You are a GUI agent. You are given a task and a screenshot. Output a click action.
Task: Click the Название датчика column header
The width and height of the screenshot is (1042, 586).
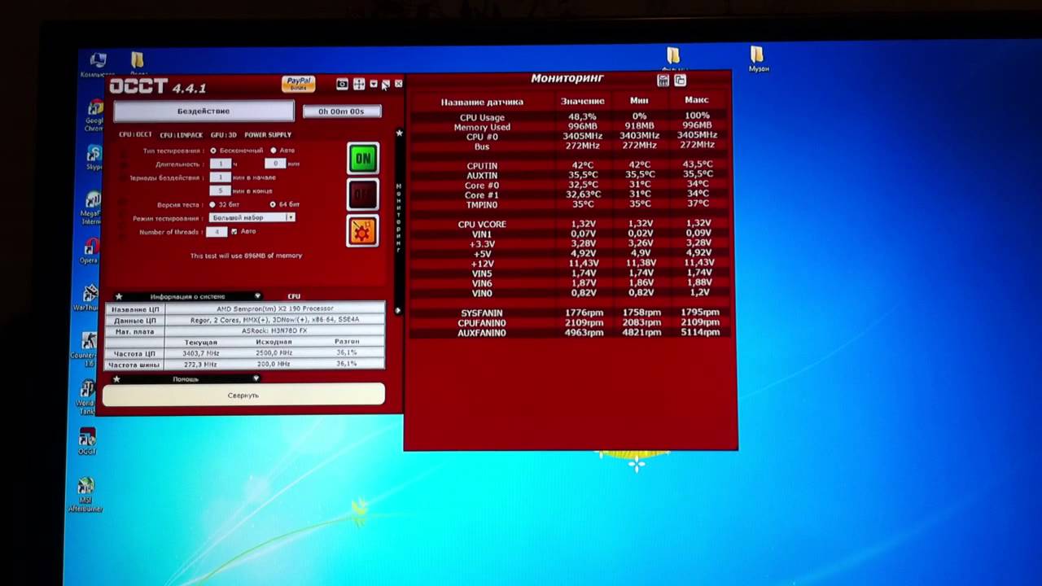(x=482, y=102)
